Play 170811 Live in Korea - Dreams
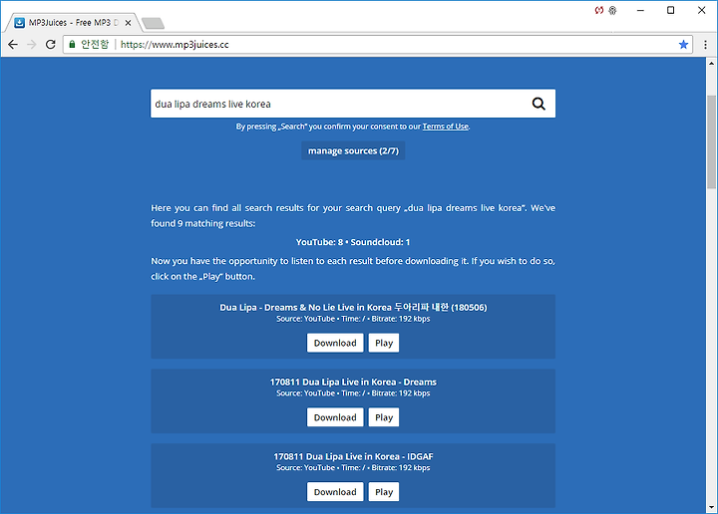This screenshot has height=514, width=718. [384, 417]
